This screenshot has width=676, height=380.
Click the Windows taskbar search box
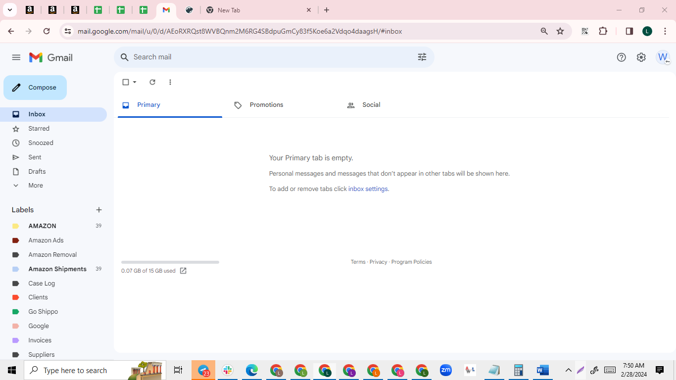tap(95, 370)
